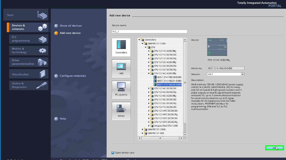Click the Motion & technology gear icon
Screen dimensions: 286x160
[42, 51]
